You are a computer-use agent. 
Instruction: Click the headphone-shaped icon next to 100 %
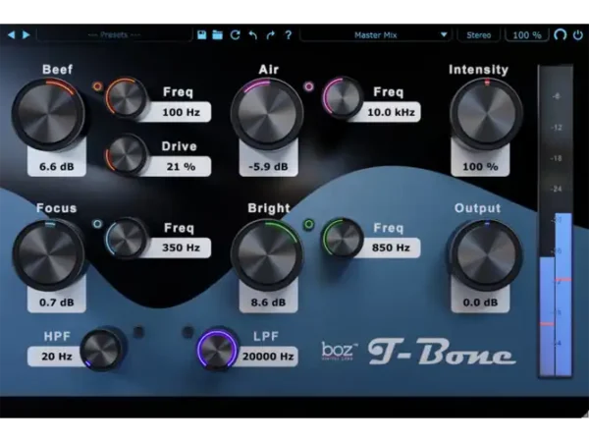click(x=561, y=35)
